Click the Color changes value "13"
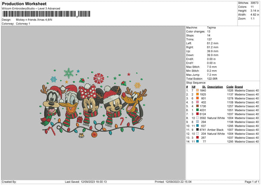261x185 pixels. click(209, 31)
